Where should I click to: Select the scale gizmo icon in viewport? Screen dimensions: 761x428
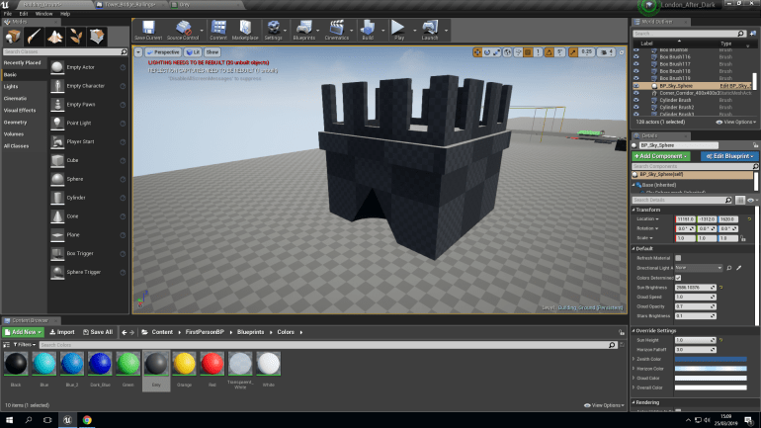pos(496,52)
